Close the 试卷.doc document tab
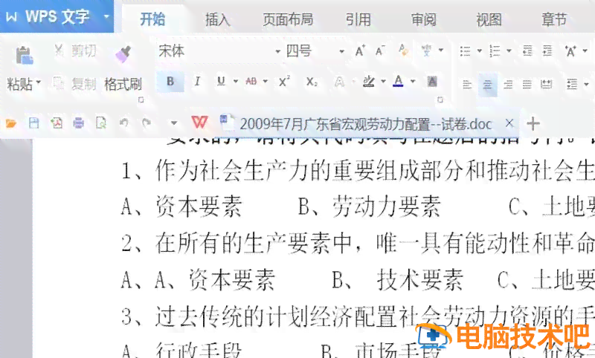 point(509,123)
